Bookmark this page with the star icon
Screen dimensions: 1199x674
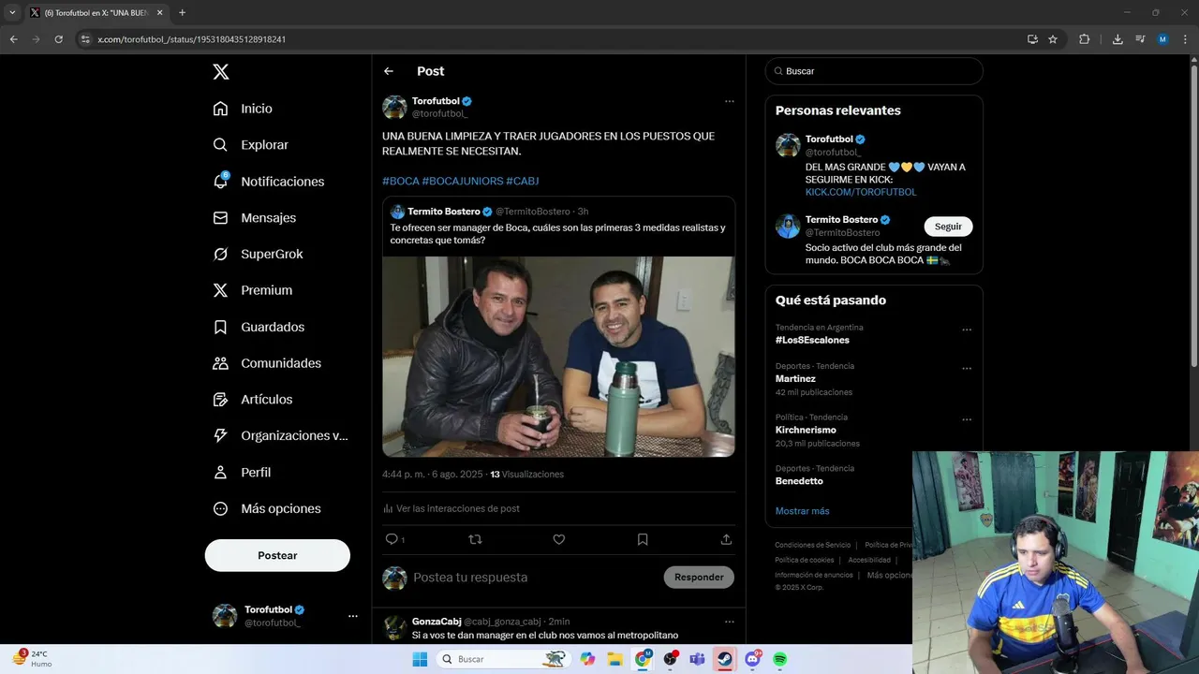(1053, 39)
